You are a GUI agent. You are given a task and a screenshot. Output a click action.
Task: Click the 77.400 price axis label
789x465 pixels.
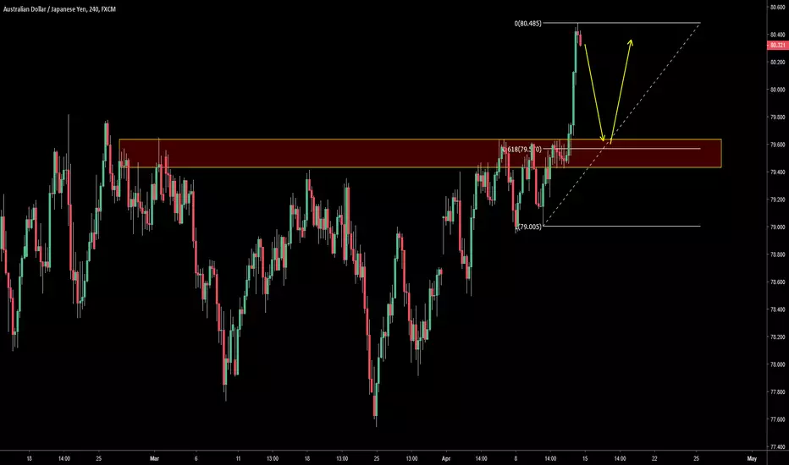777,447
